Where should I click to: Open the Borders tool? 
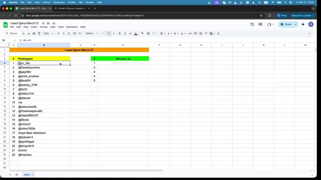pyautogui.click(x=148, y=33)
